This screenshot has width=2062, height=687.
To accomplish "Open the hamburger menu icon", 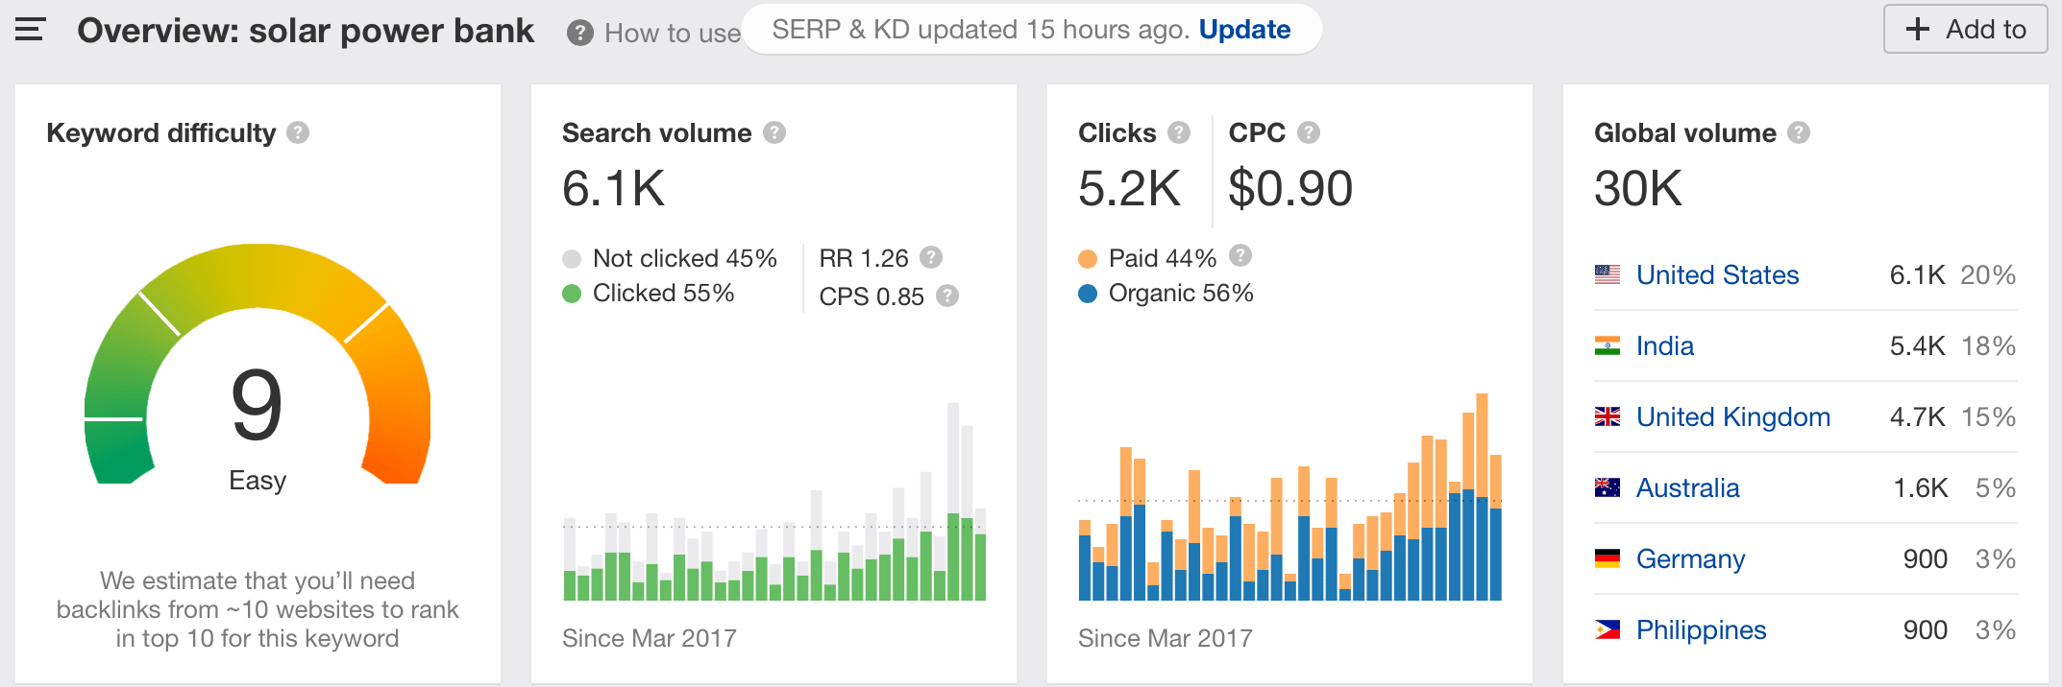I will 30,30.
